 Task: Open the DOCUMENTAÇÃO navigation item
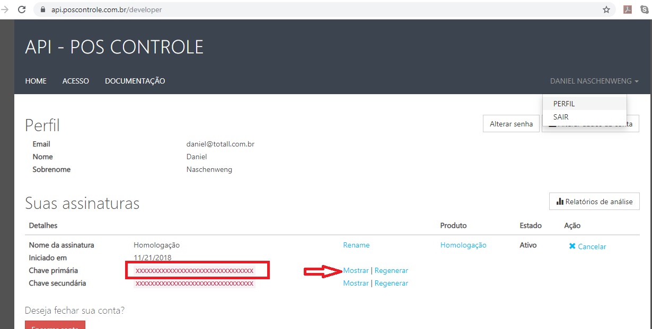(135, 81)
